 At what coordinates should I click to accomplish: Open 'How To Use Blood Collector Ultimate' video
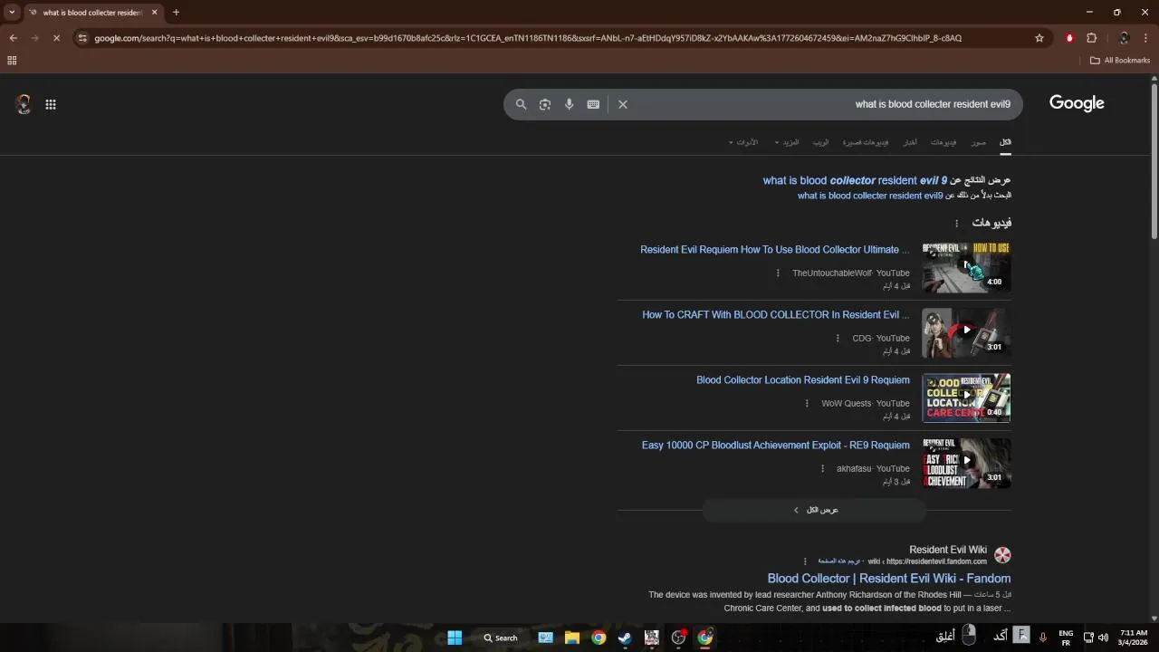[774, 250]
